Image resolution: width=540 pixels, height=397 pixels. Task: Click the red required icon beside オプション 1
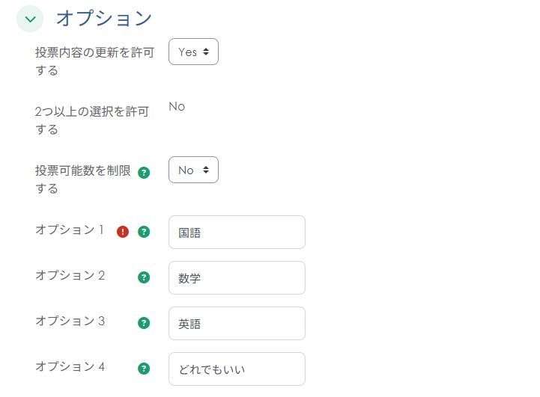(123, 232)
